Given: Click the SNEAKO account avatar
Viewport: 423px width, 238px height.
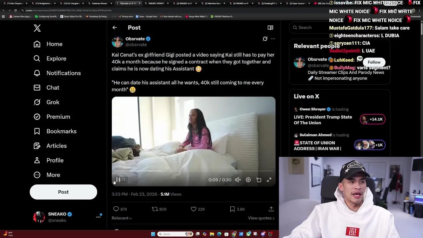Looking at the screenshot, I should [x=39, y=217].
